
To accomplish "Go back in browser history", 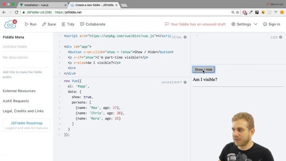I will [x=4, y=12].
